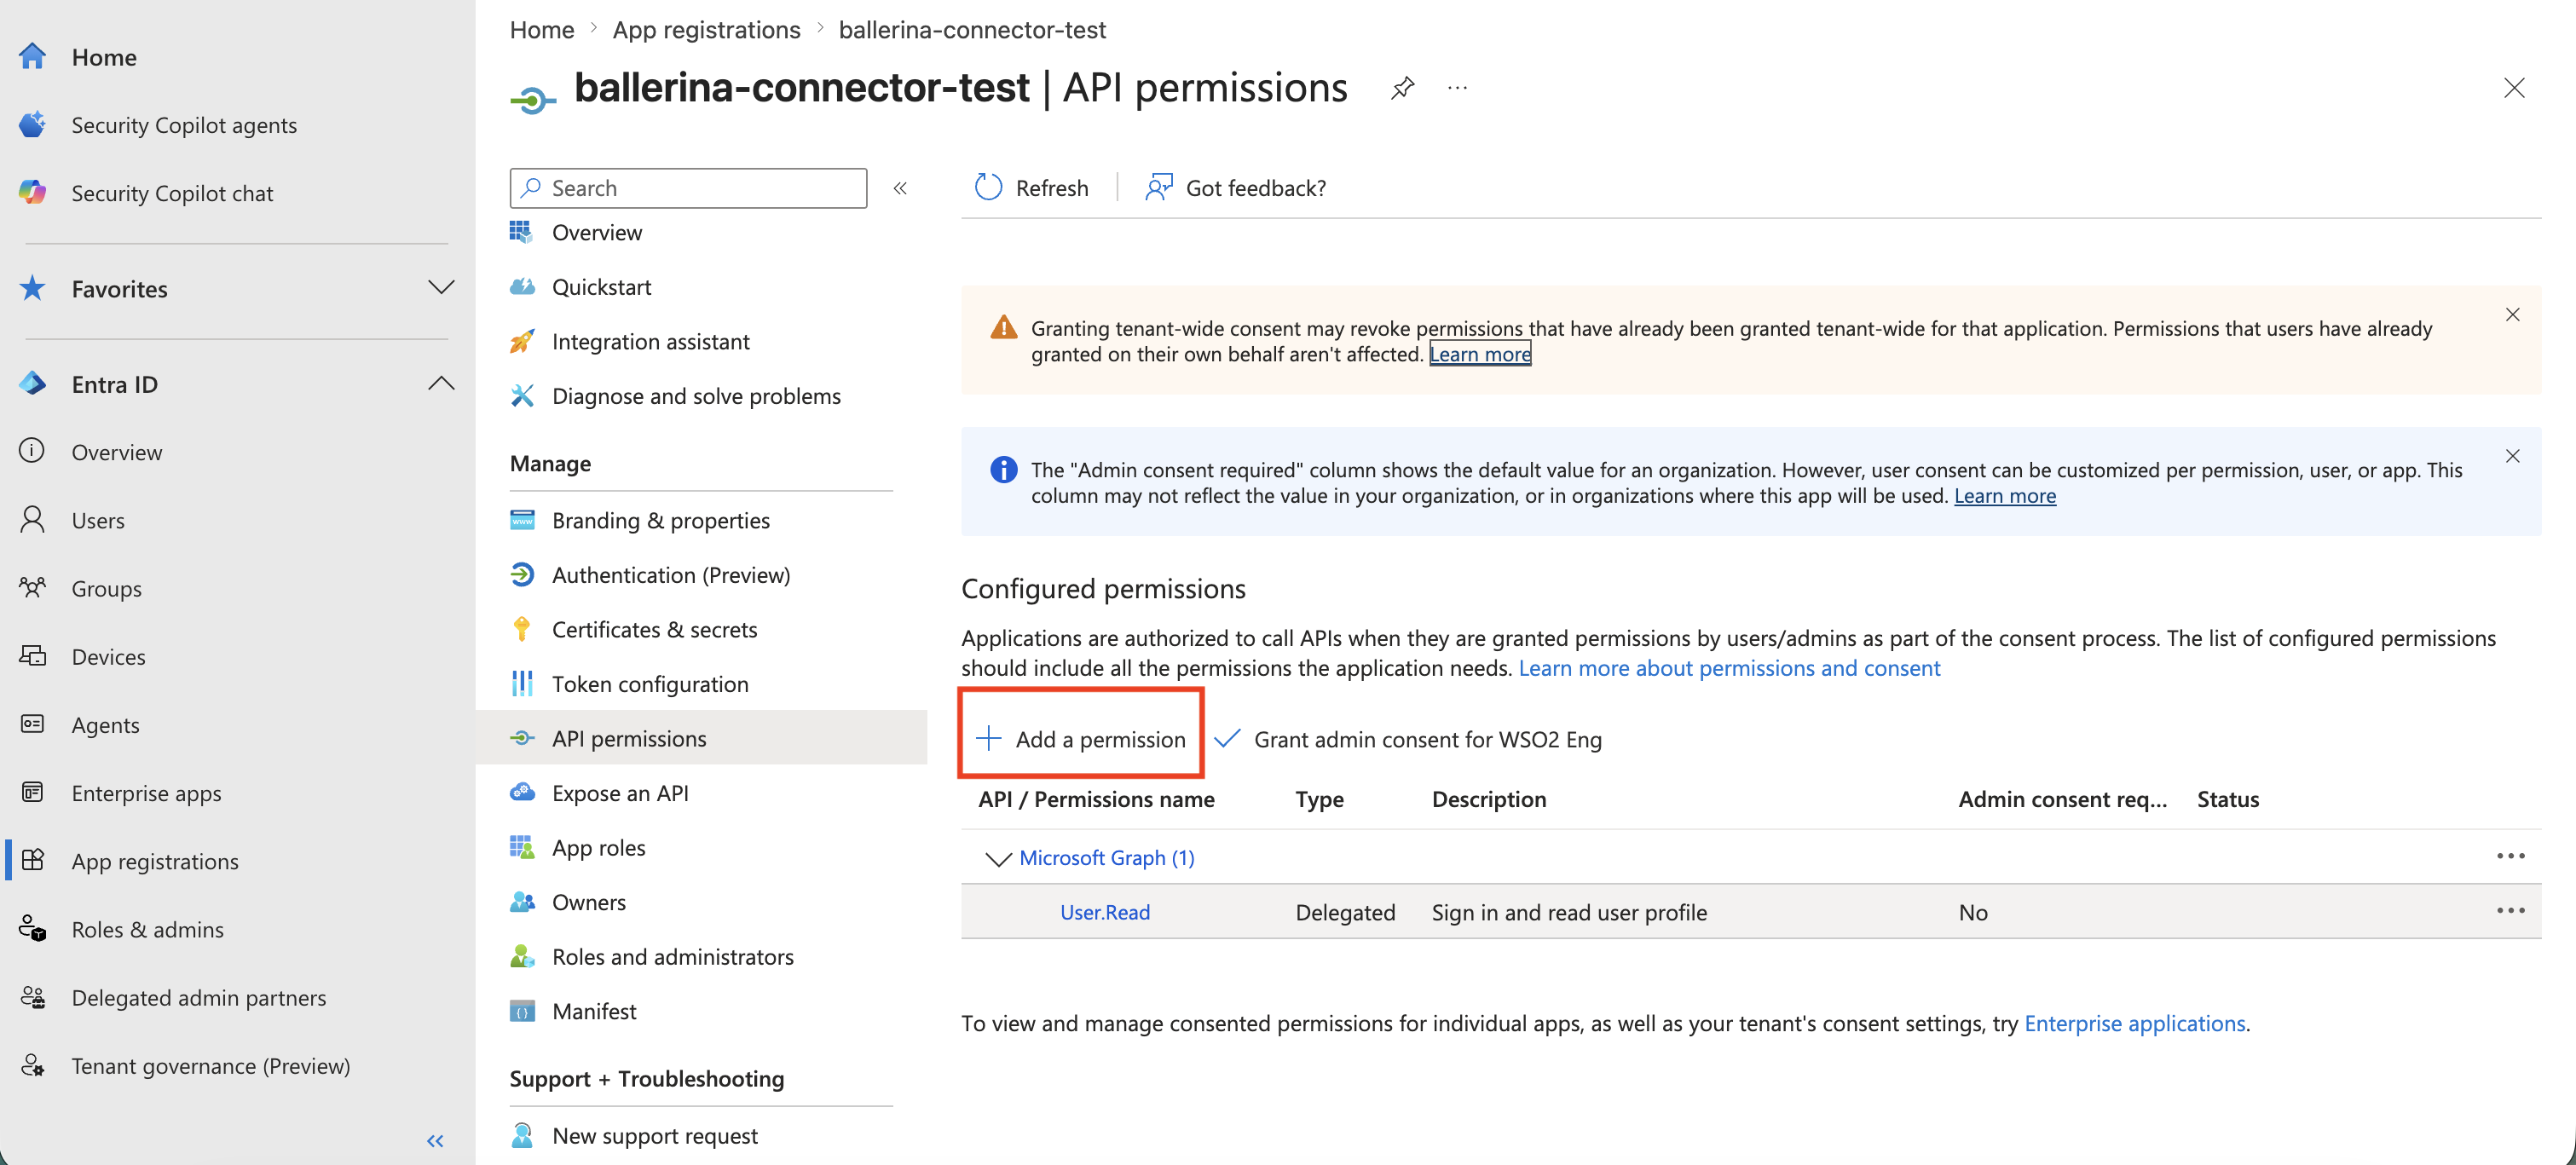Open the Microsoft Graph (1) link
Viewport: 2576px width, 1165px height.
1107,858
